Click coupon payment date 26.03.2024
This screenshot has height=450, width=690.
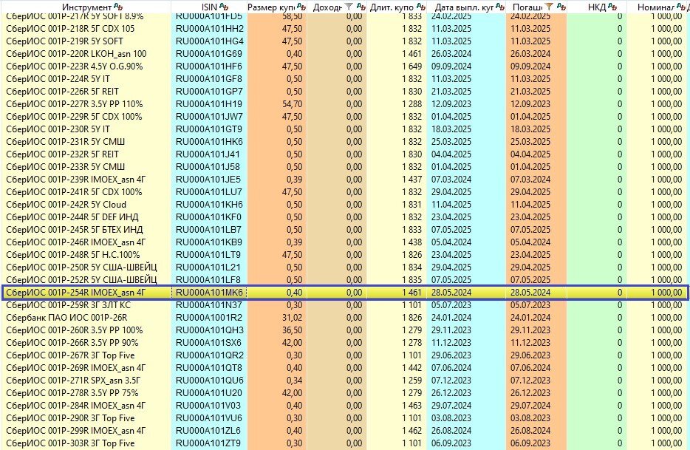451,54
